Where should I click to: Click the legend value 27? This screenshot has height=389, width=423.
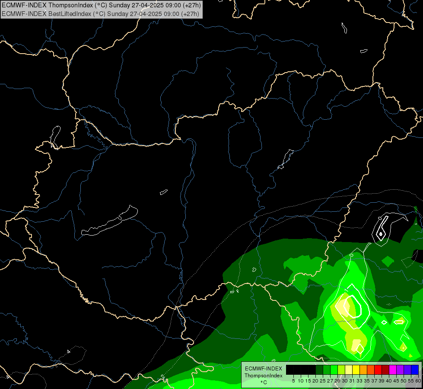330,381
